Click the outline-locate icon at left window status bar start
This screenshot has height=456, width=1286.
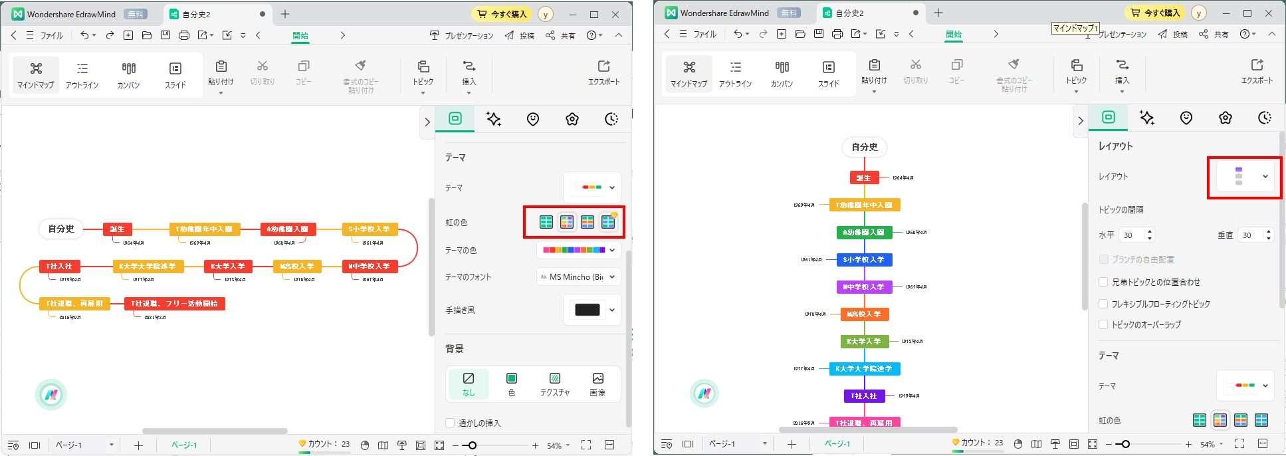pos(13,445)
